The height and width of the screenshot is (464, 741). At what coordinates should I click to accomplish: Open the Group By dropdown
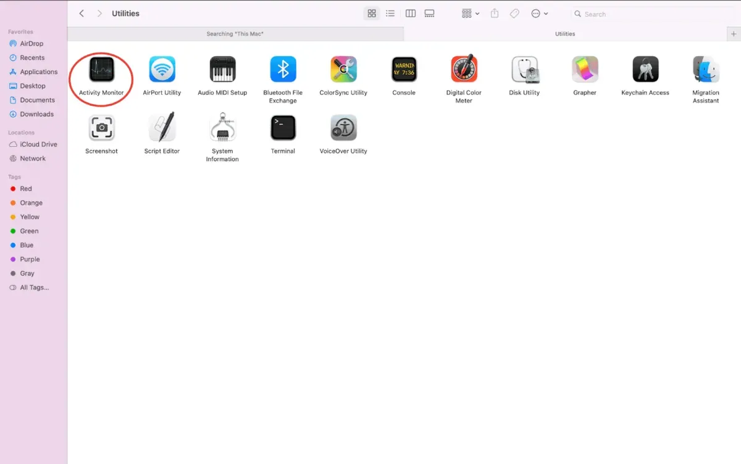click(471, 14)
